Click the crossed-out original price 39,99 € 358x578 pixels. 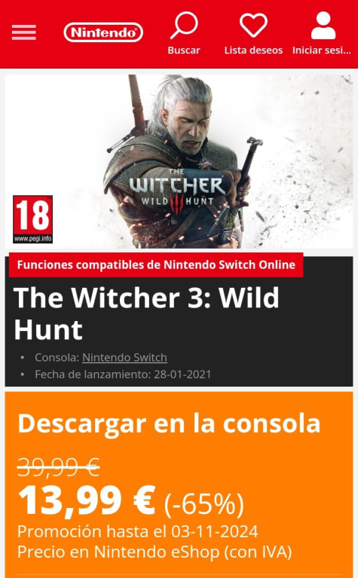pyautogui.click(x=59, y=466)
